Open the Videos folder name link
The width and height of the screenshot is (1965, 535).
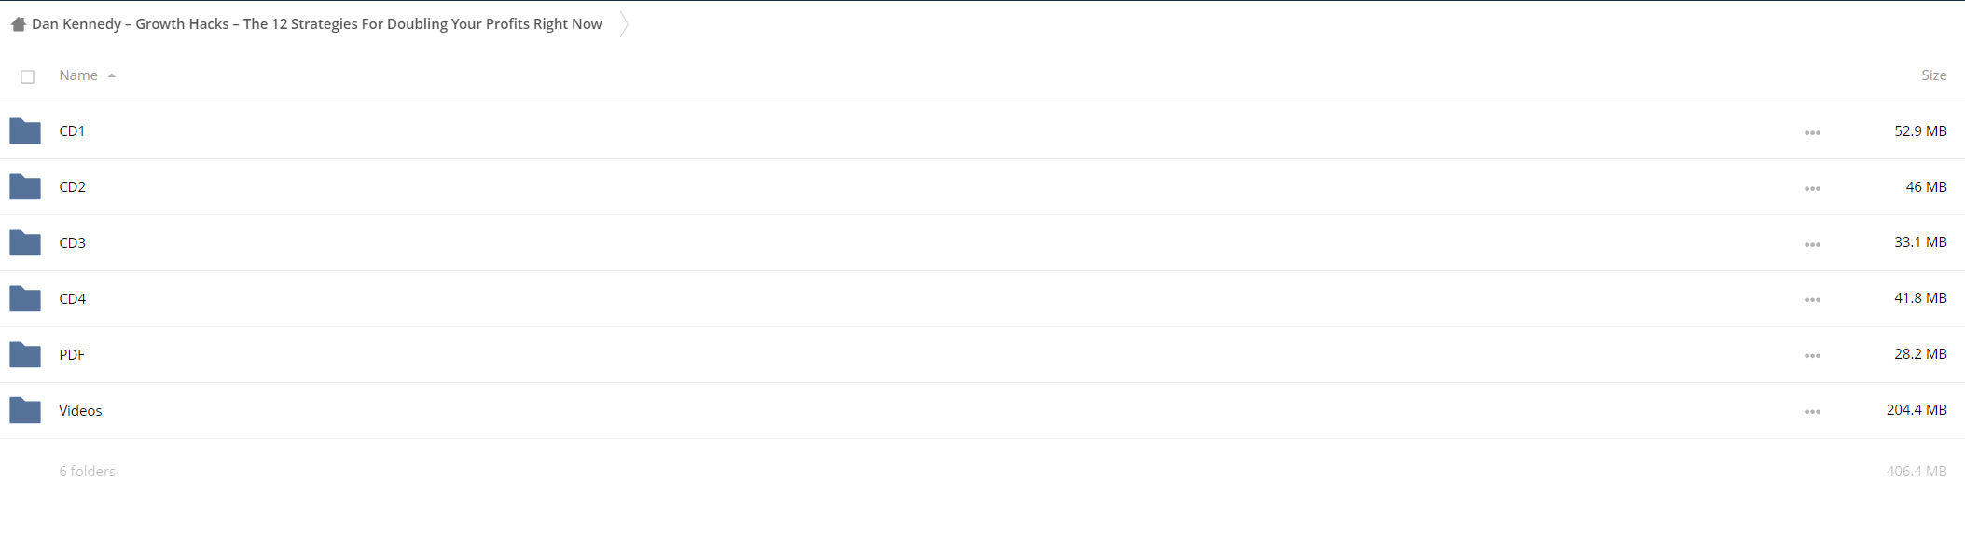click(80, 410)
